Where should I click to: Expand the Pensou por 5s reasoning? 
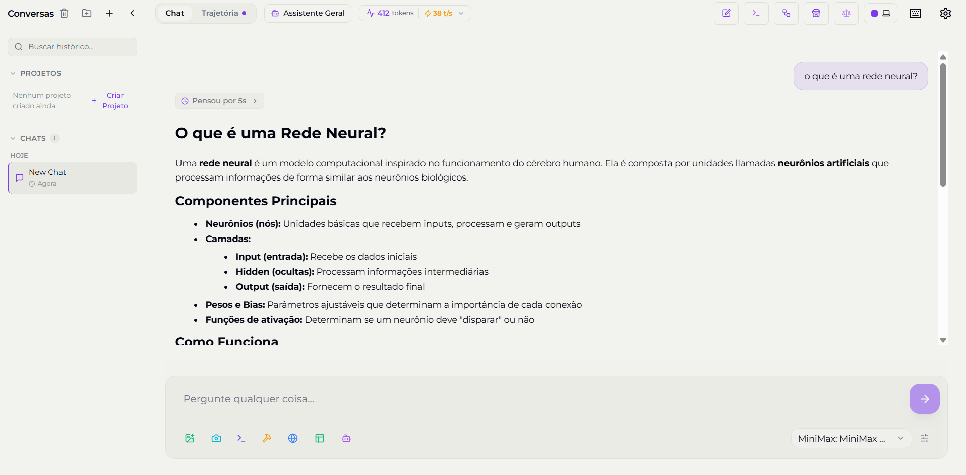219,101
